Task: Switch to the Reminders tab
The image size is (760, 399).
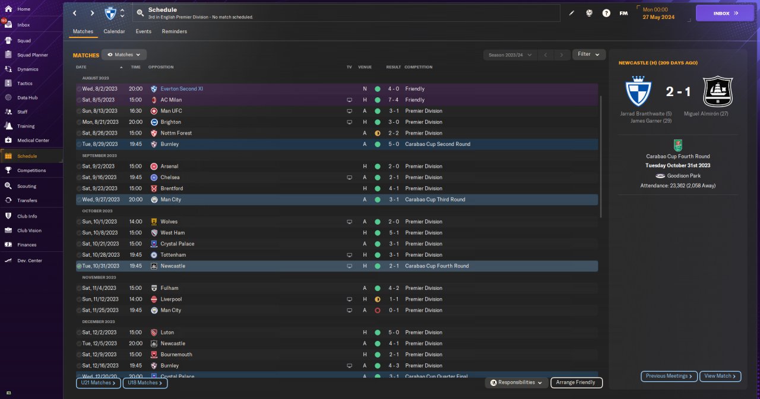Action: coord(175,31)
